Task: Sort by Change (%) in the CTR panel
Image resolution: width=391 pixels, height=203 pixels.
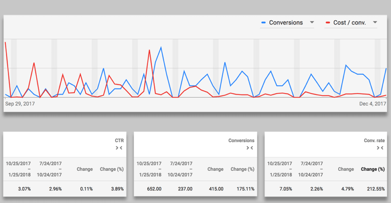Action: pos(111,169)
